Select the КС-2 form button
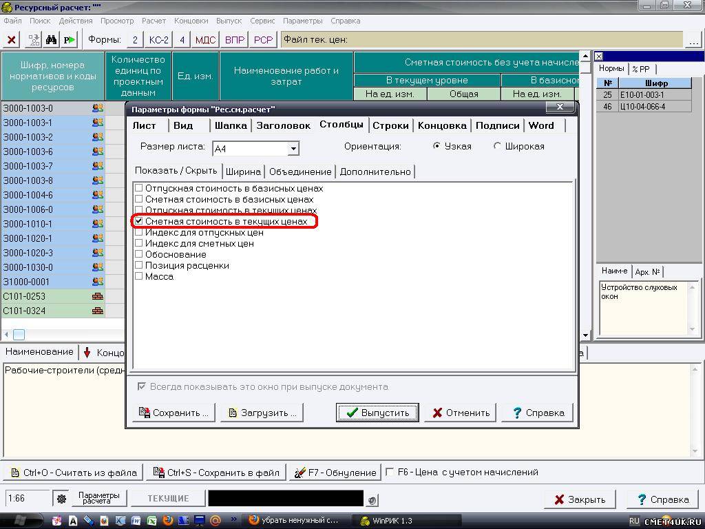The width and height of the screenshot is (705, 529). tap(159, 40)
